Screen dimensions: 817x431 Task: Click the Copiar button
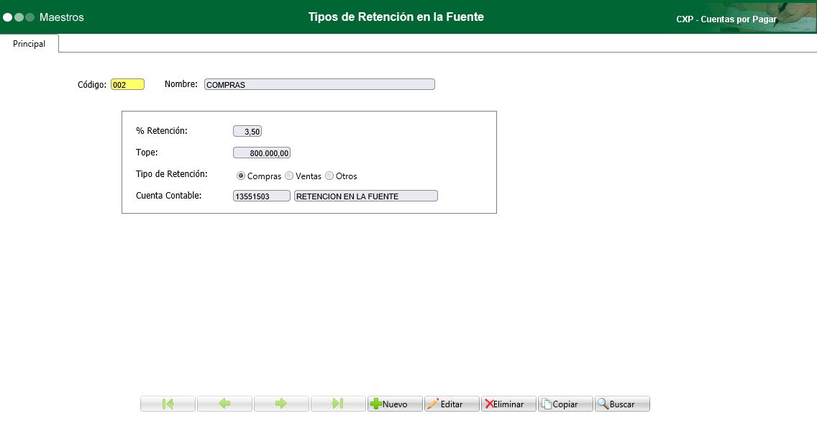click(x=565, y=404)
